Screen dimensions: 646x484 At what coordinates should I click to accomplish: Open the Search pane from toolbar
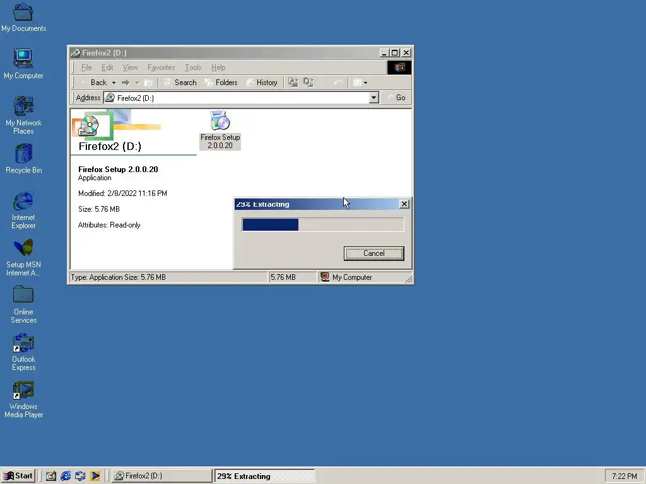[180, 83]
